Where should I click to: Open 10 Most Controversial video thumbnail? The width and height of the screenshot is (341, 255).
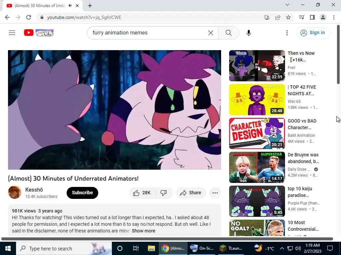click(257, 228)
